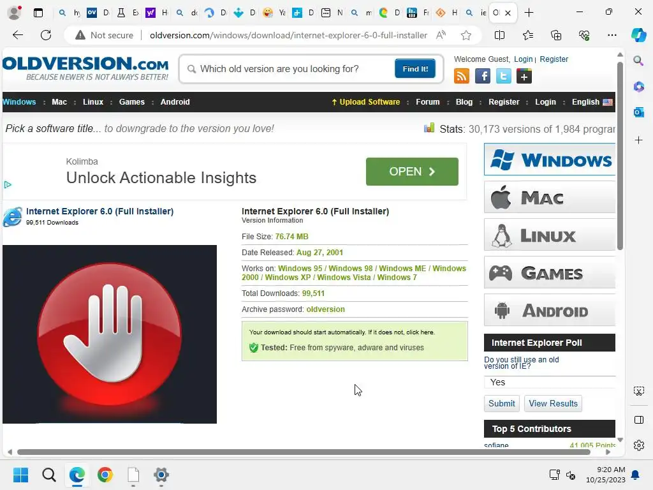Click the Internet Explorer logo icon
This screenshot has width=653, height=490.
13,217
